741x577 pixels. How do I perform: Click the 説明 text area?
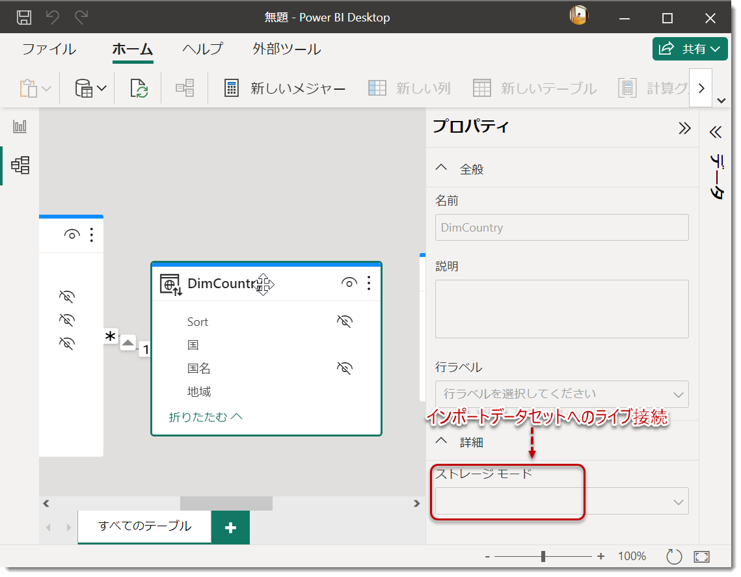pos(561,309)
